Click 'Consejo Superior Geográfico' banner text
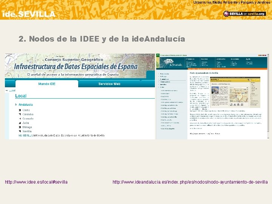This screenshot has width=272, height=204. 74,60
